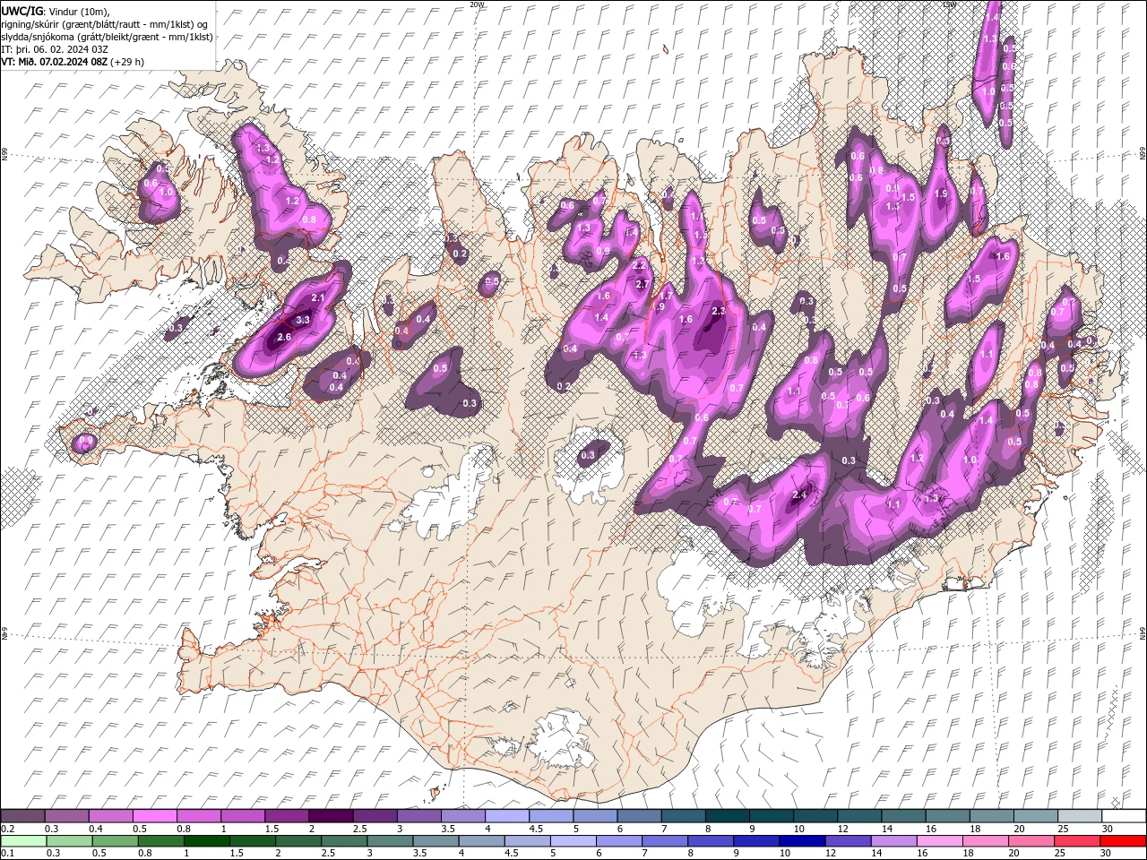Click the pink rain swatch labeled 20
The height and width of the screenshot is (860, 1147).
pyautogui.click(x=1031, y=841)
